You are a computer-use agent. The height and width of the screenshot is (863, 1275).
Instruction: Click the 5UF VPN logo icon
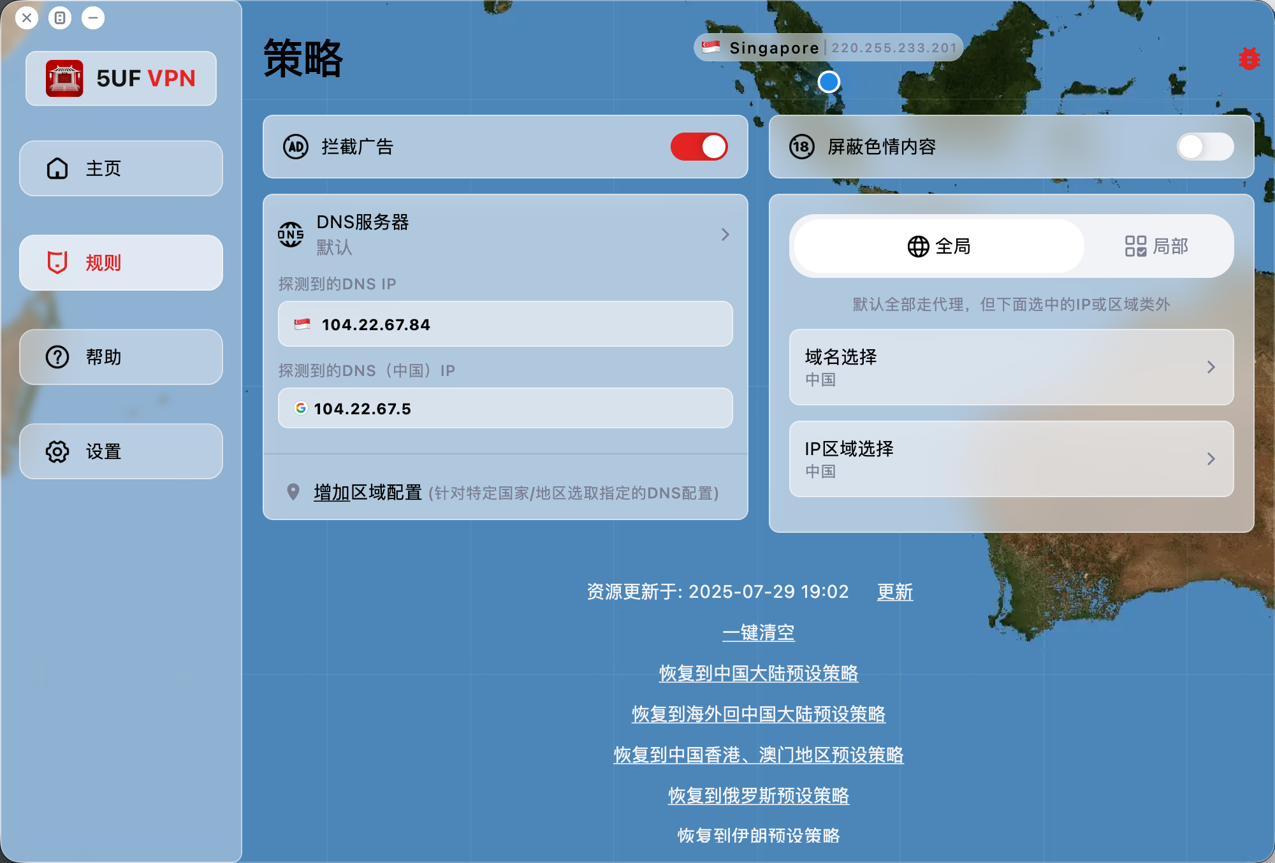[x=64, y=78]
